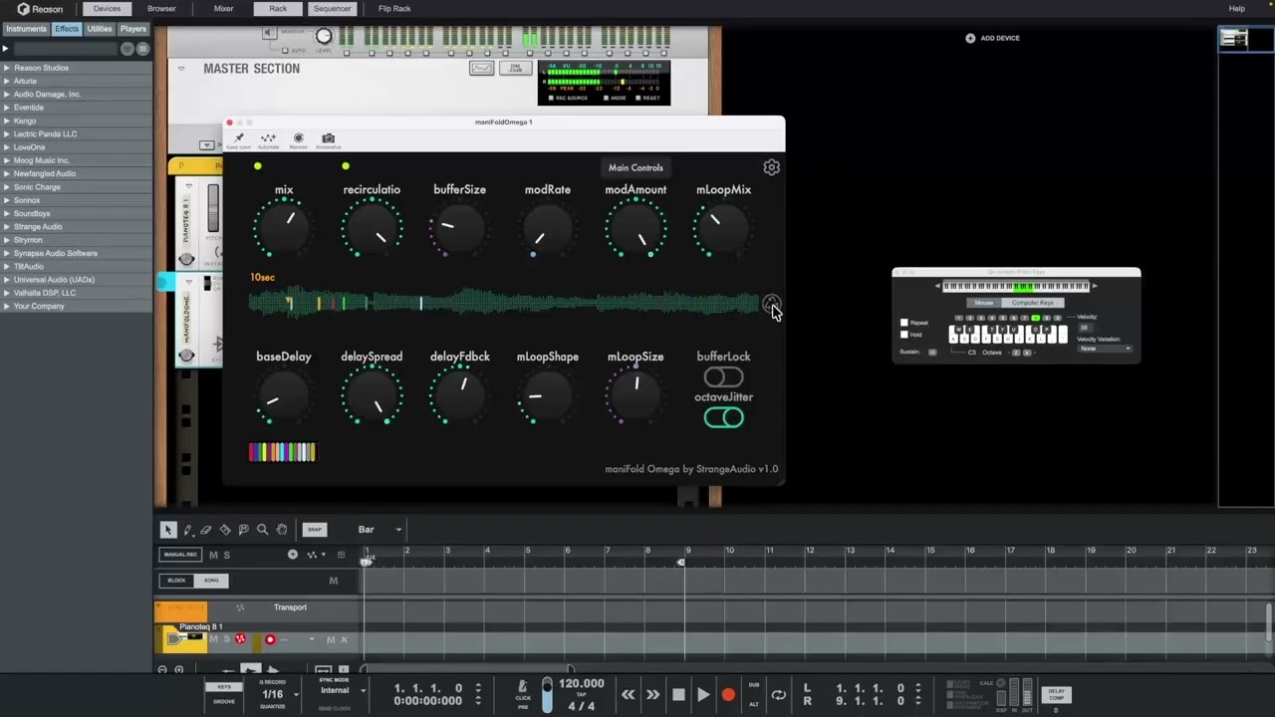Click the colorful stripes icon in maniFold

click(282, 452)
